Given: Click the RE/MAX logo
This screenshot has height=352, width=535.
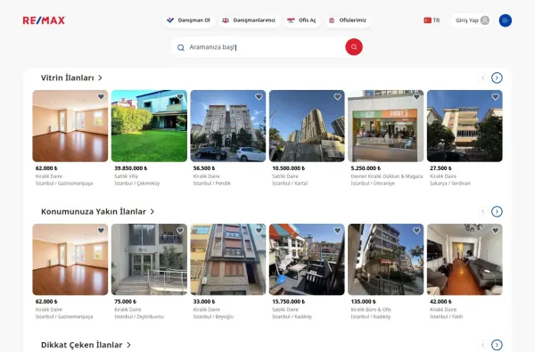Looking at the screenshot, I should [44, 20].
